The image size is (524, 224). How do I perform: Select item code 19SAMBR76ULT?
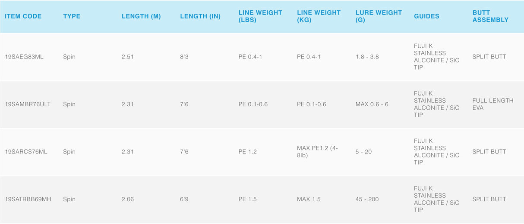coord(28,104)
